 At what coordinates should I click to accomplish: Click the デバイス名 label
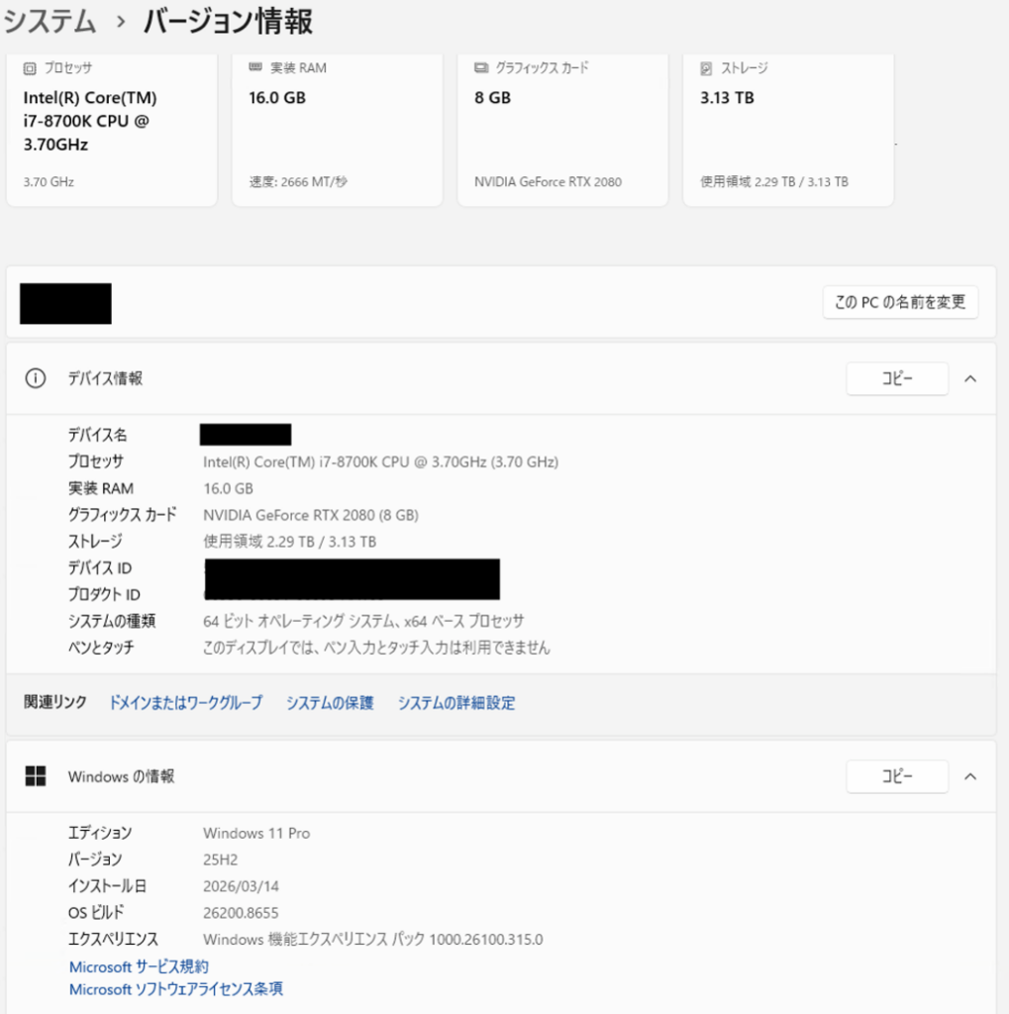[x=98, y=435]
